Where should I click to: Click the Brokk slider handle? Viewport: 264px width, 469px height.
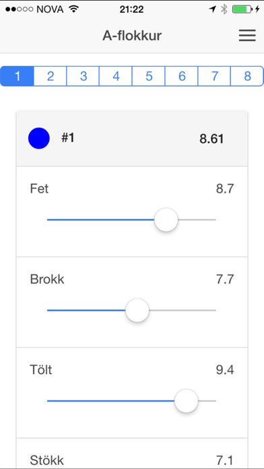[137, 310]
